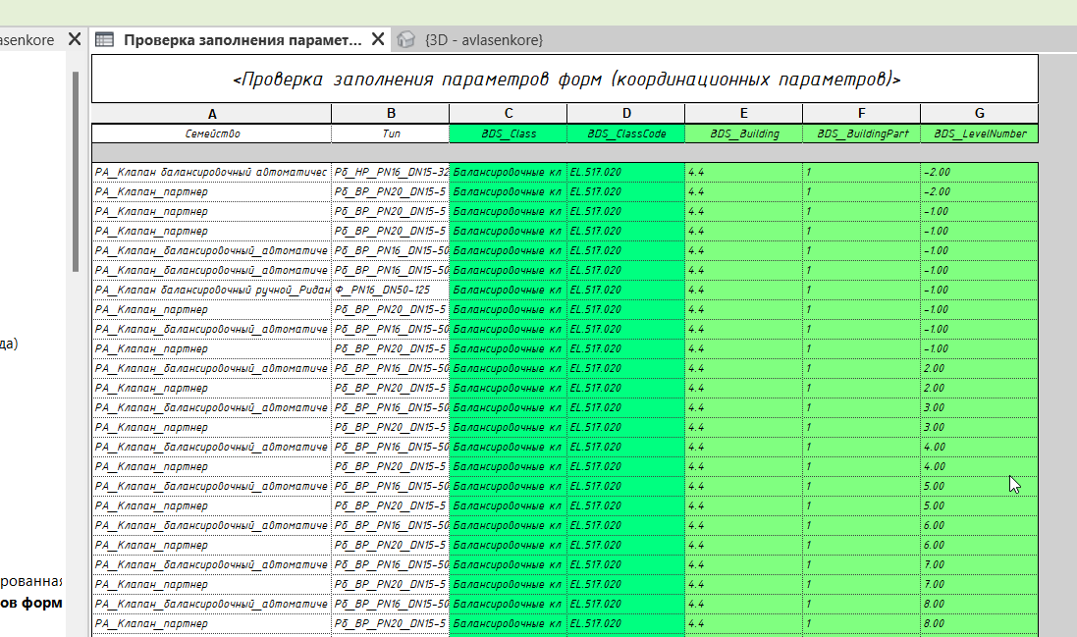Click level 2.00 in the Клапан_партнер row
Image resolution: width=1077 pixels, height=637 pixels.
click(980, 389)
